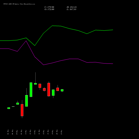139x139 pixels.
Task: Click the 18 May date axis label
Action: pos(48,132)
